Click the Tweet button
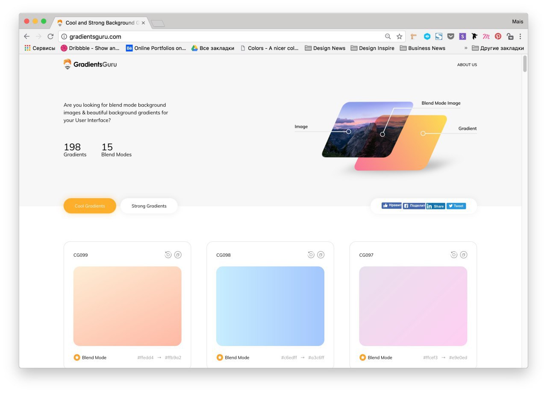 456,206
